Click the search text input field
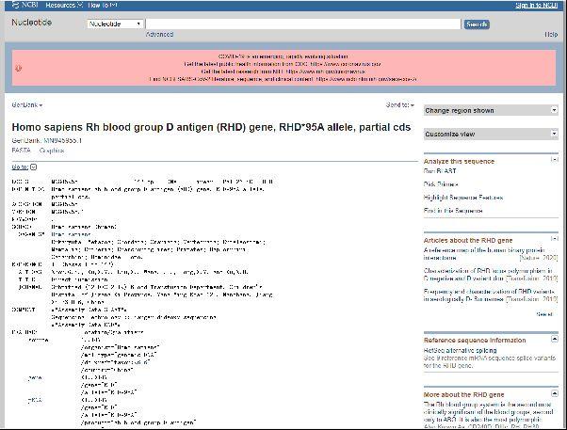The width and height of the screenshot is (567, 430). click(303, 24)
